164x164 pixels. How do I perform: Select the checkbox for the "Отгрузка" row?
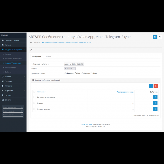click(x=34, y=103)
